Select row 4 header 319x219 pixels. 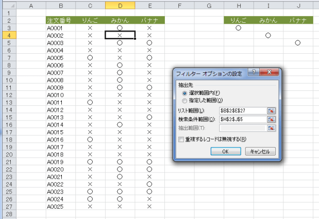(9, 35)
